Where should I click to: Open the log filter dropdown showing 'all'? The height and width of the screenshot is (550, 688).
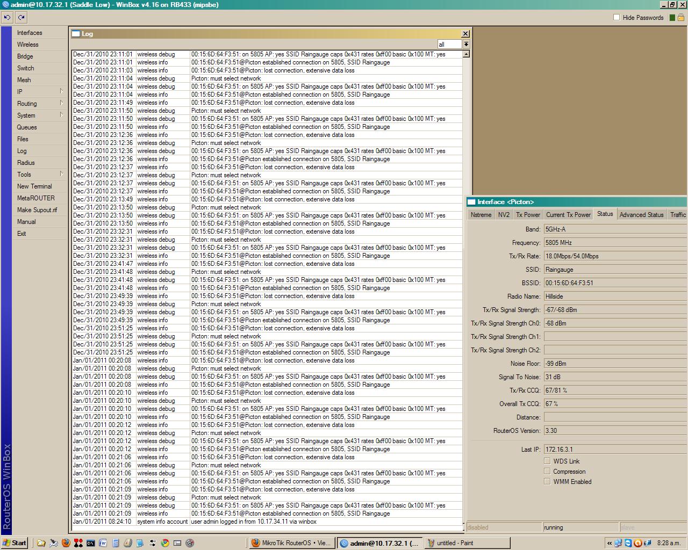pos(466,44)
